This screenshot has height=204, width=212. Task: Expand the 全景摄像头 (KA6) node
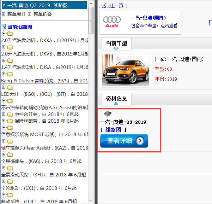pos(4,155)
